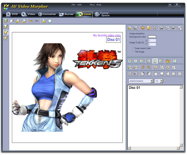Click inside the Disc 01 text editing area
This screenshot has width=187, height=155.
(x=154, y=116)
